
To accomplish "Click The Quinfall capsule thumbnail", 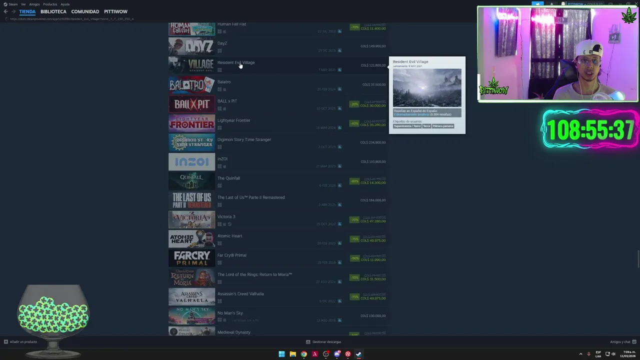I will click(x=191, y=181).
